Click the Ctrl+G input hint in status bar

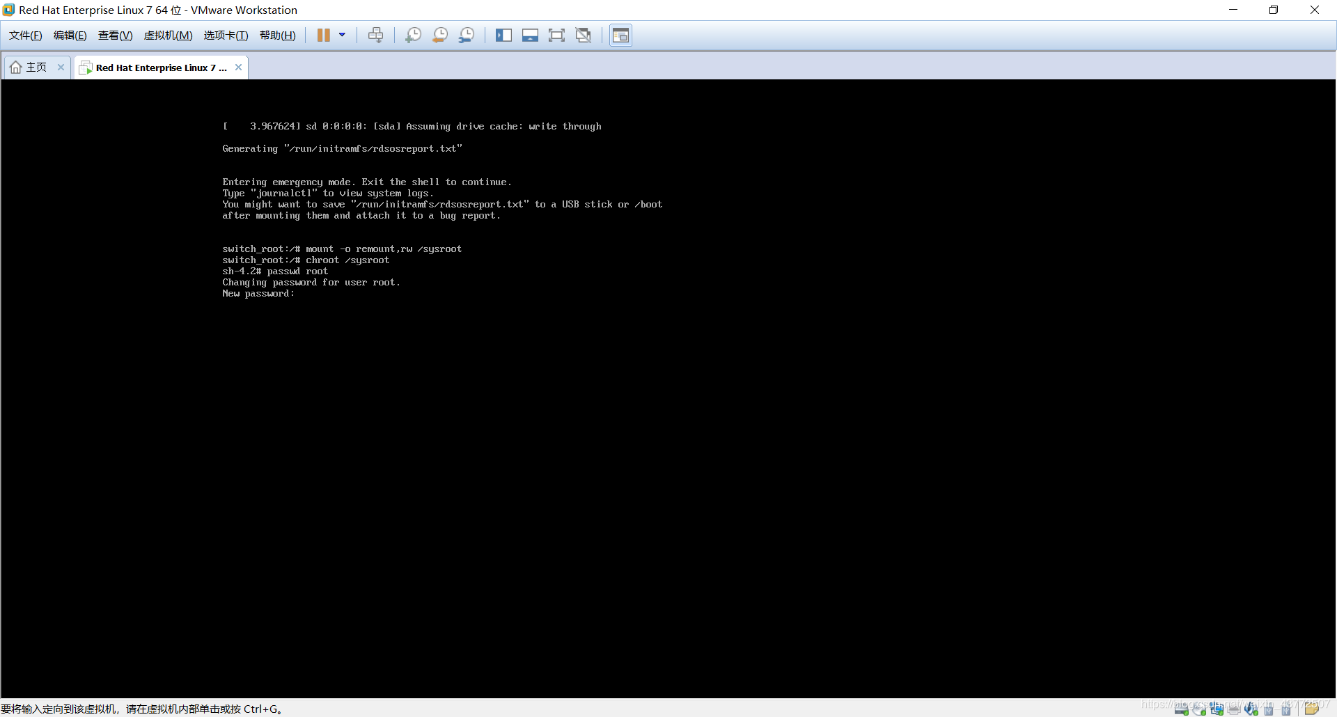pos(142,709)
